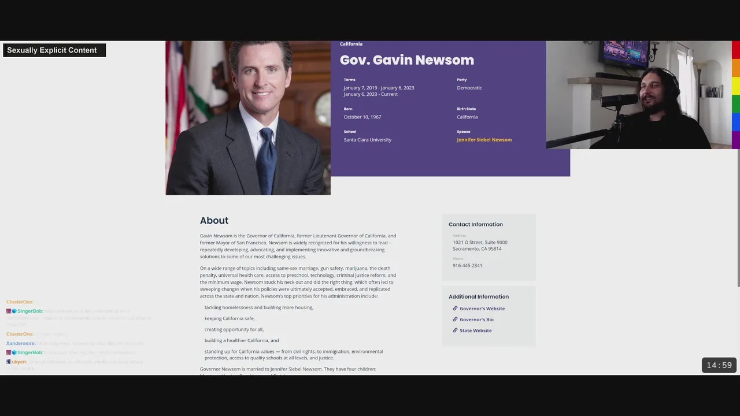The height and width of the screenshot is (416, 740).
Task: Click the streamer webcam overlay
Action: (x=639, y=95)
